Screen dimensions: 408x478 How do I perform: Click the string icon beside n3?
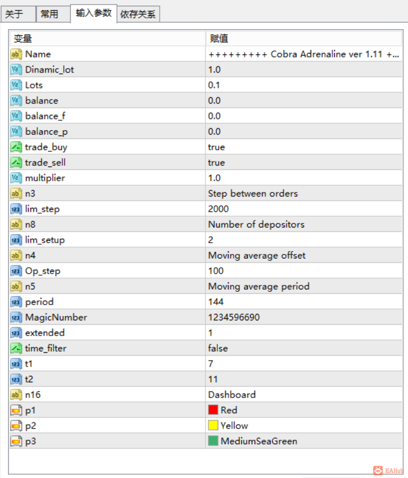pyautogui.click(x=16, y=194)
